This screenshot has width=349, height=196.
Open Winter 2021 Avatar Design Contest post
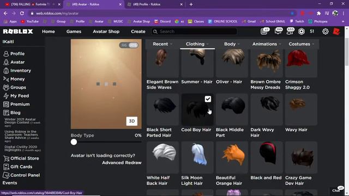[22, 122]
